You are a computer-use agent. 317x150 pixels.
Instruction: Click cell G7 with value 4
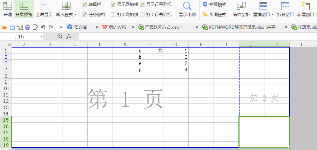coord(176,69)
